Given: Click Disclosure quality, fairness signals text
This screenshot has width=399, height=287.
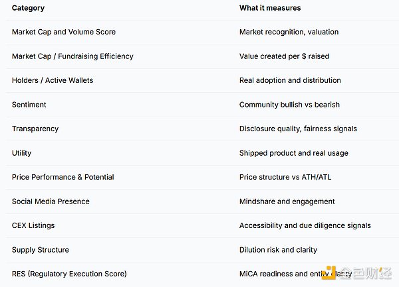Looking at the screenshot, I should [298, 129].
